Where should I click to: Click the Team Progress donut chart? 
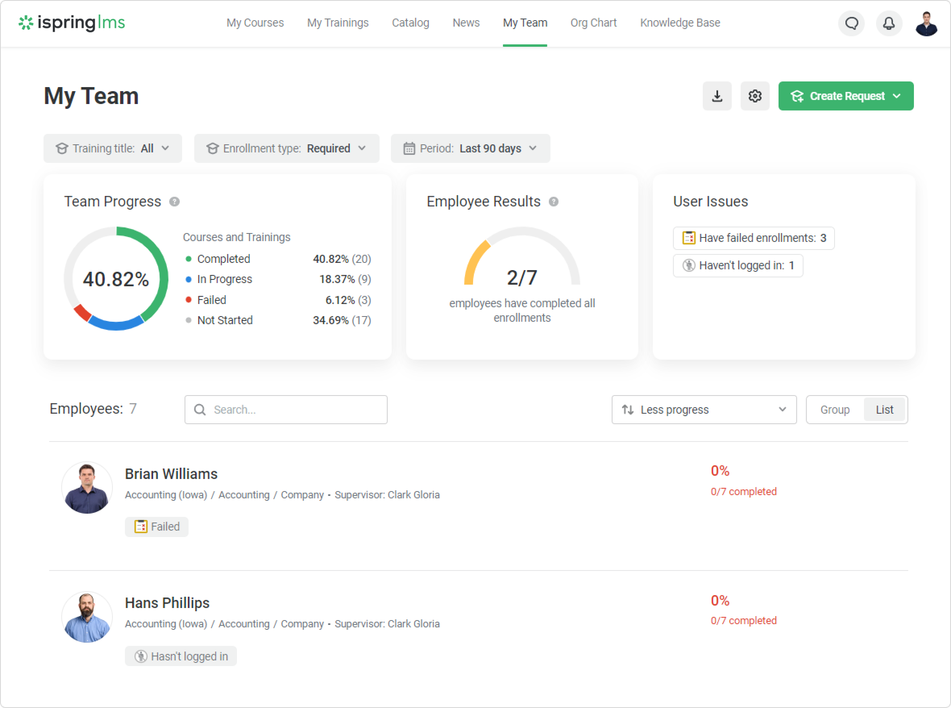pos(116,279)
